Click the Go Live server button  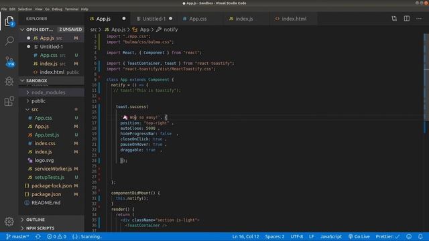click(x=359, y=236)
